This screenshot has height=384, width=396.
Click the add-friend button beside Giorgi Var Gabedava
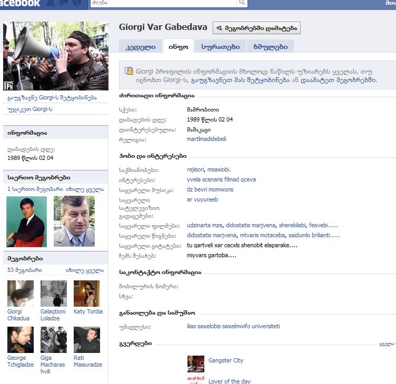click(x=256, y=28)
